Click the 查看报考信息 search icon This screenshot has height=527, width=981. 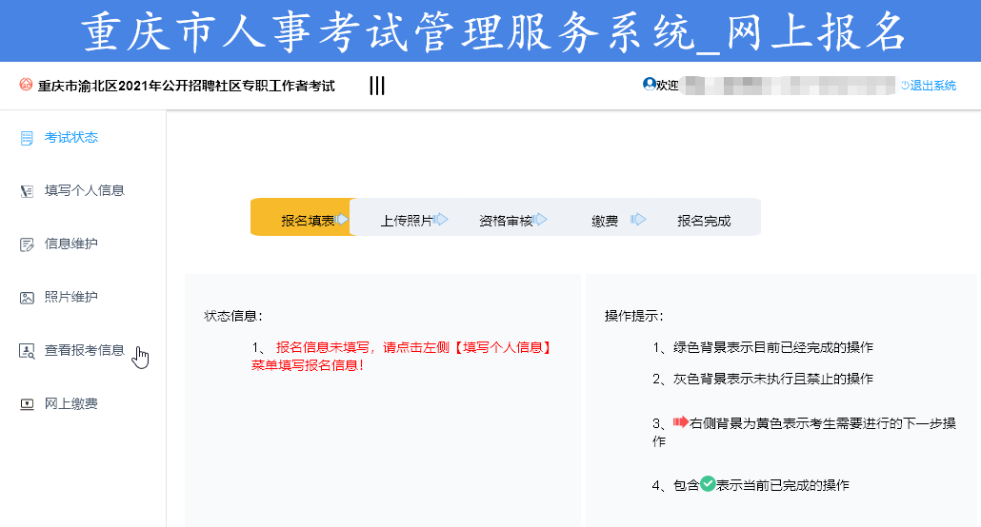[x=27, y=351]
